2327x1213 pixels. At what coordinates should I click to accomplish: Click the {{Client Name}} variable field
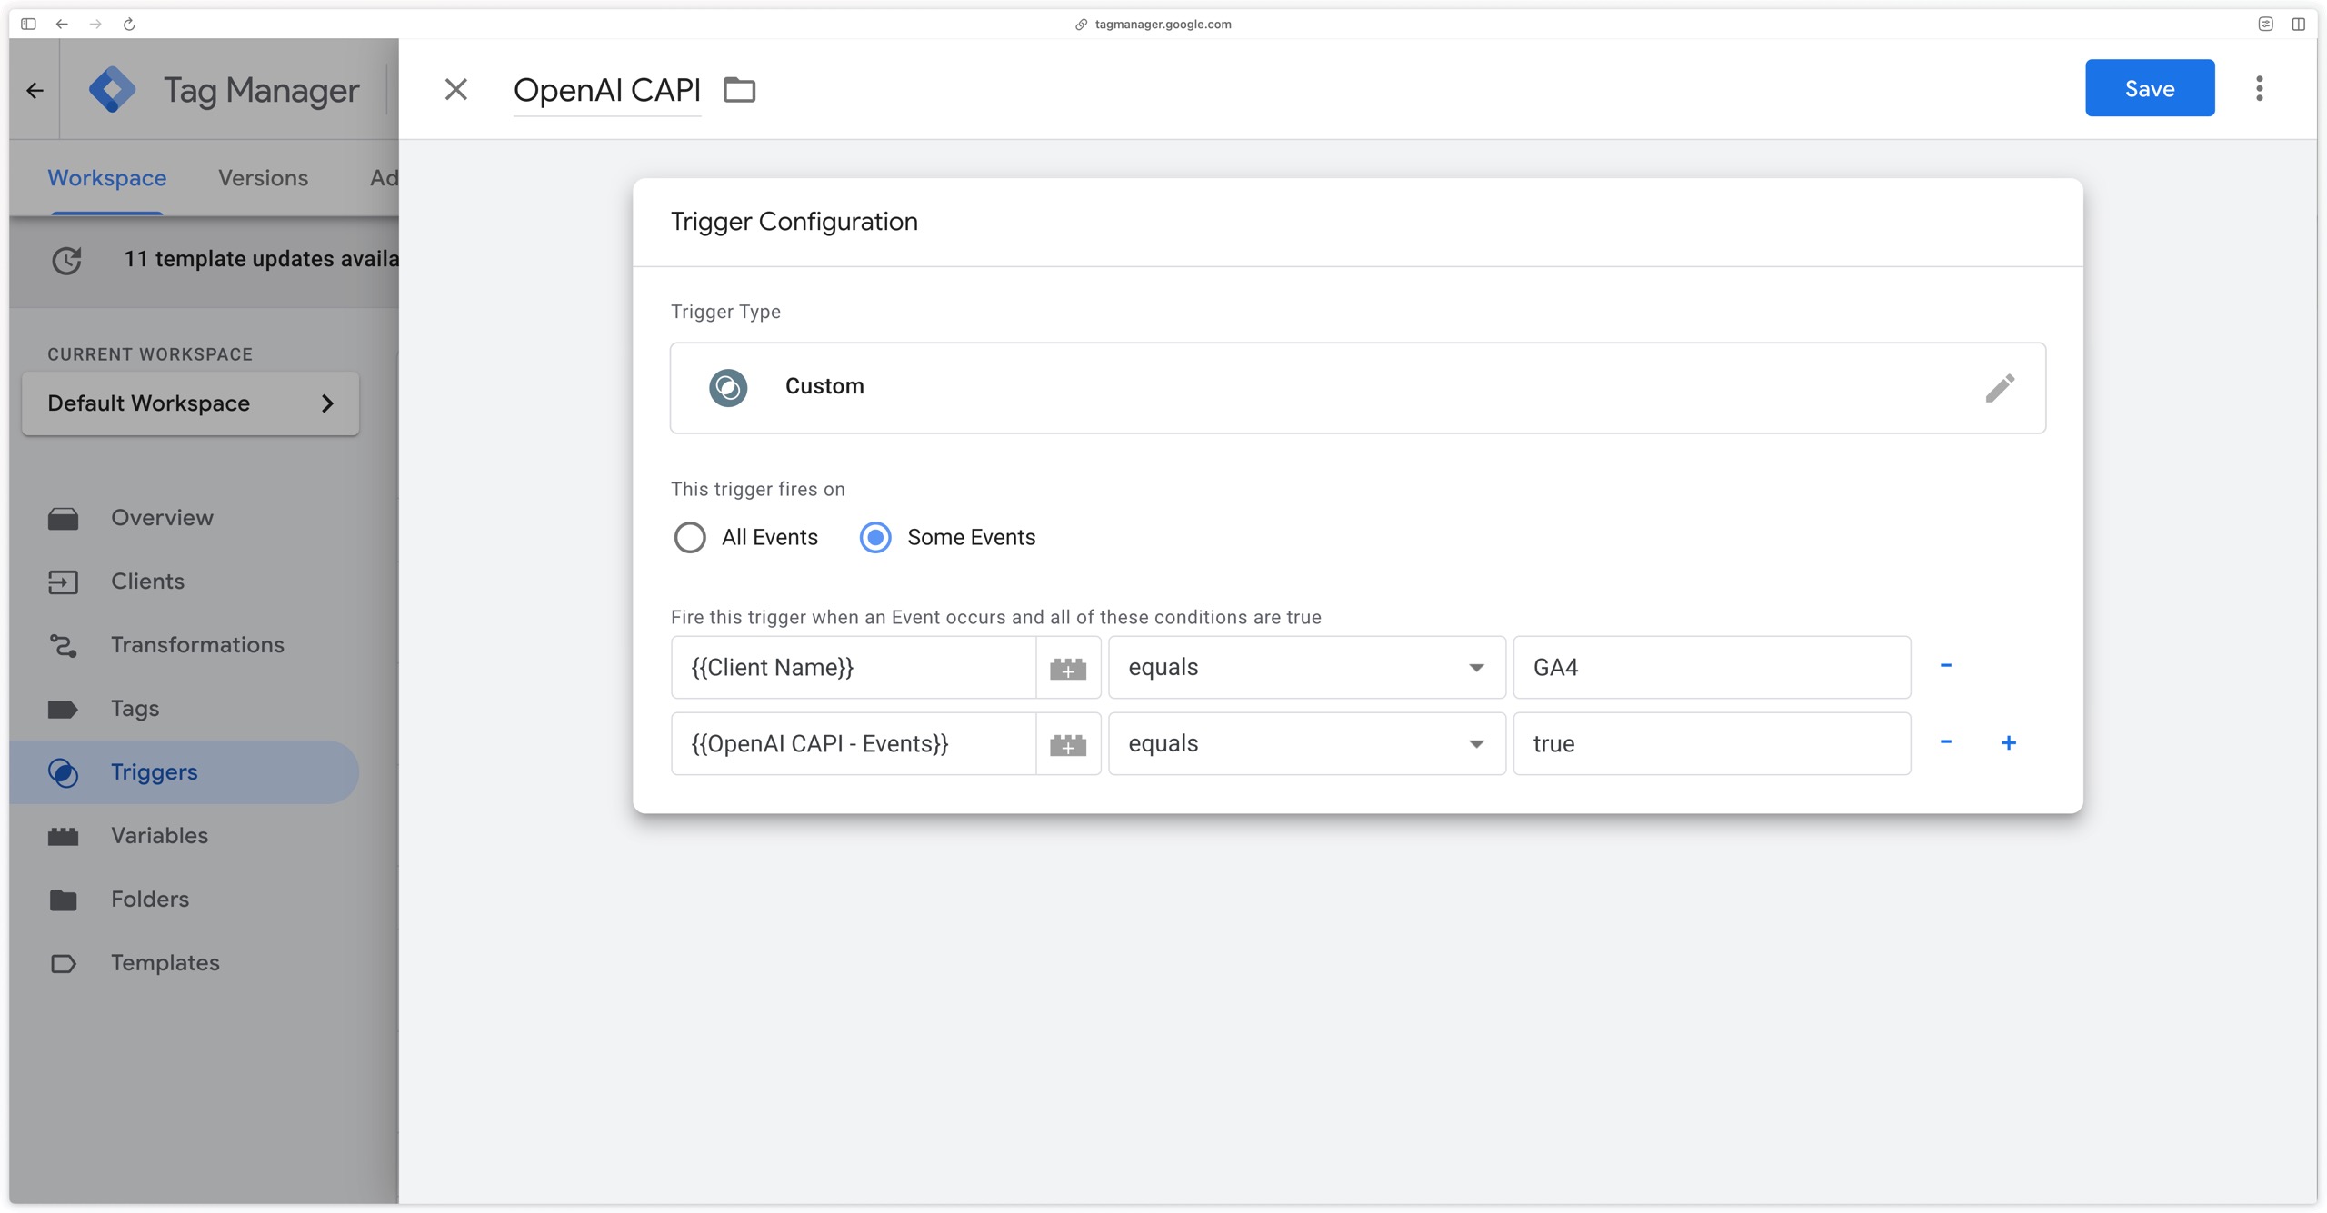coord(853,668)
